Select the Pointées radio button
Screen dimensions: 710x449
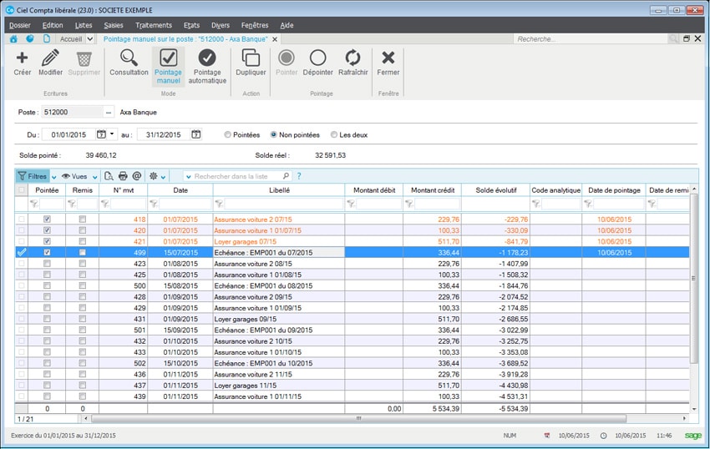228,134
